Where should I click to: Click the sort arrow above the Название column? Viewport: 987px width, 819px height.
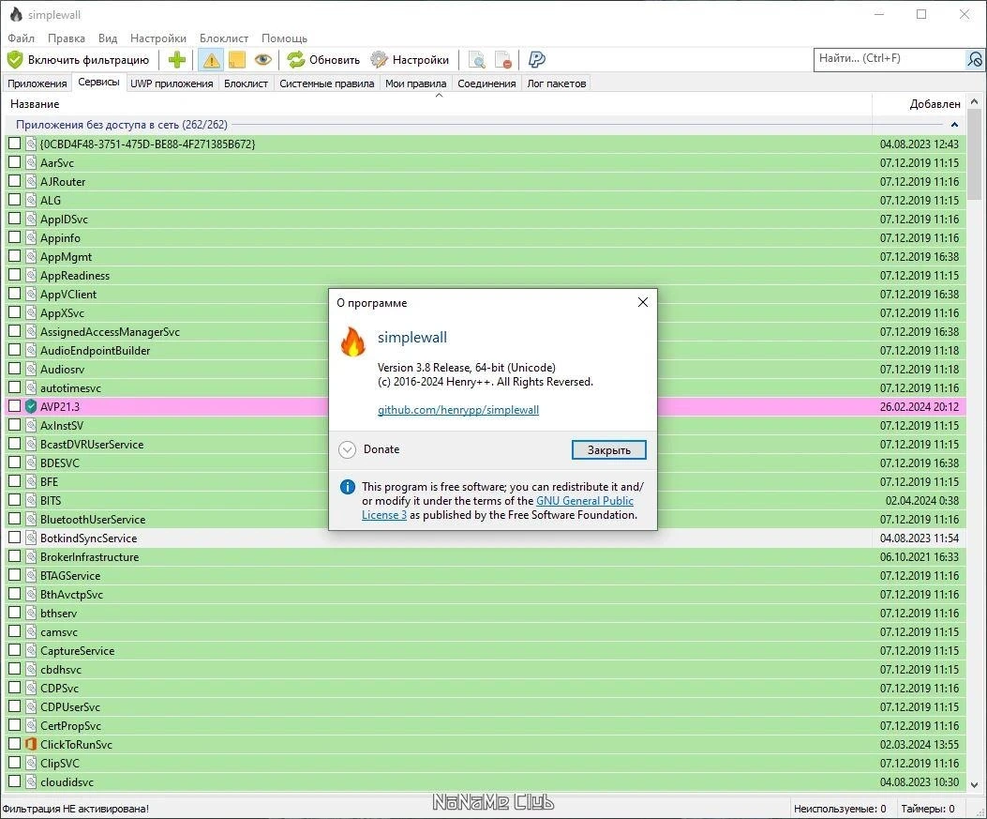(440, 96)
